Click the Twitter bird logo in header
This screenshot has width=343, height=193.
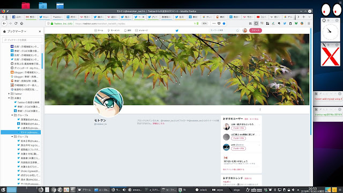[177, 31]
